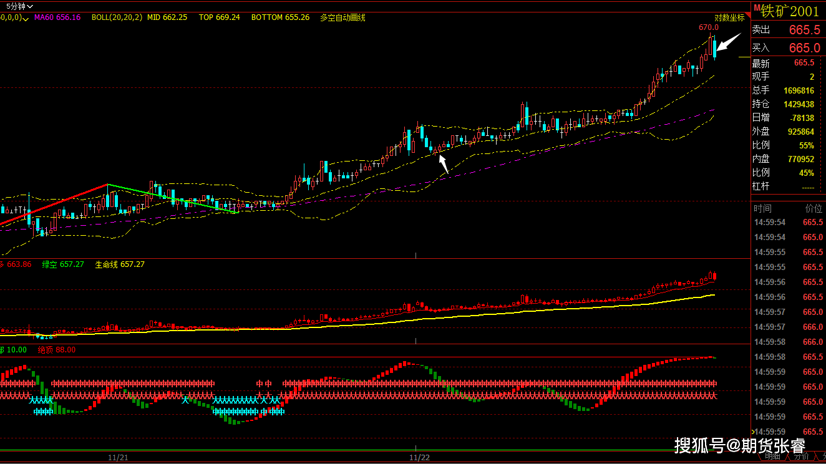The width and height of the screenshot is (826, 464).
Task: Click the BOTTOM 655.26 value
Action: [281, 17]
